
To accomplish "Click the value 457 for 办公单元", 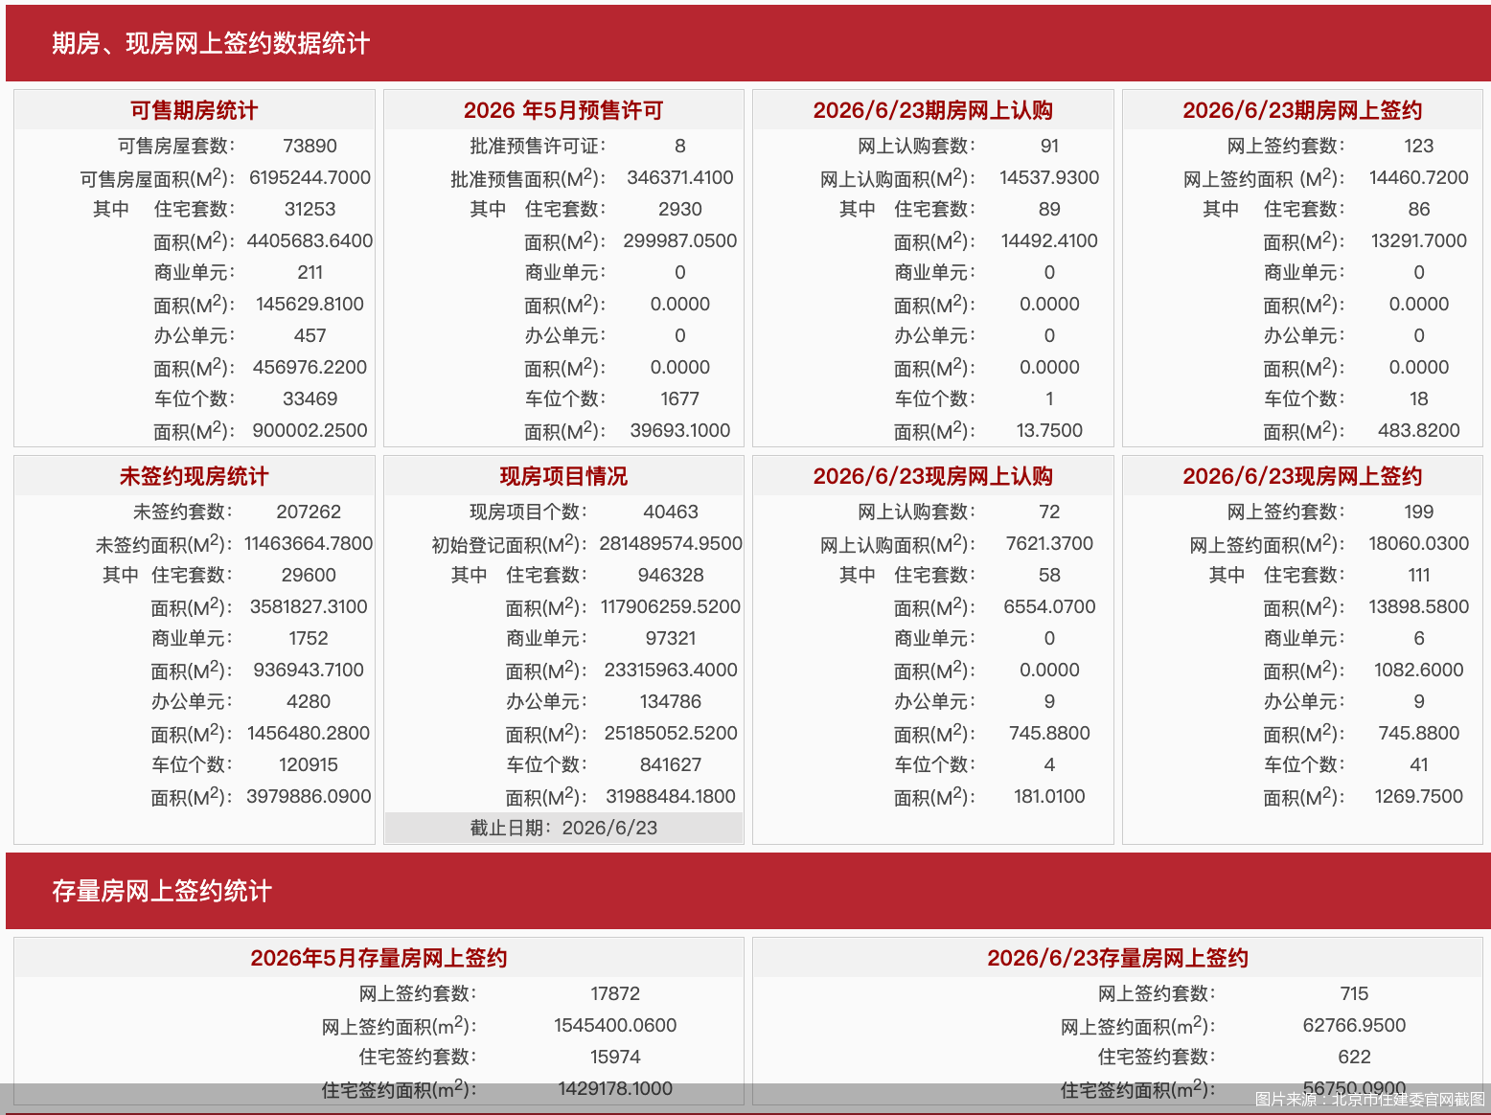I will click(x=310, y=335).
